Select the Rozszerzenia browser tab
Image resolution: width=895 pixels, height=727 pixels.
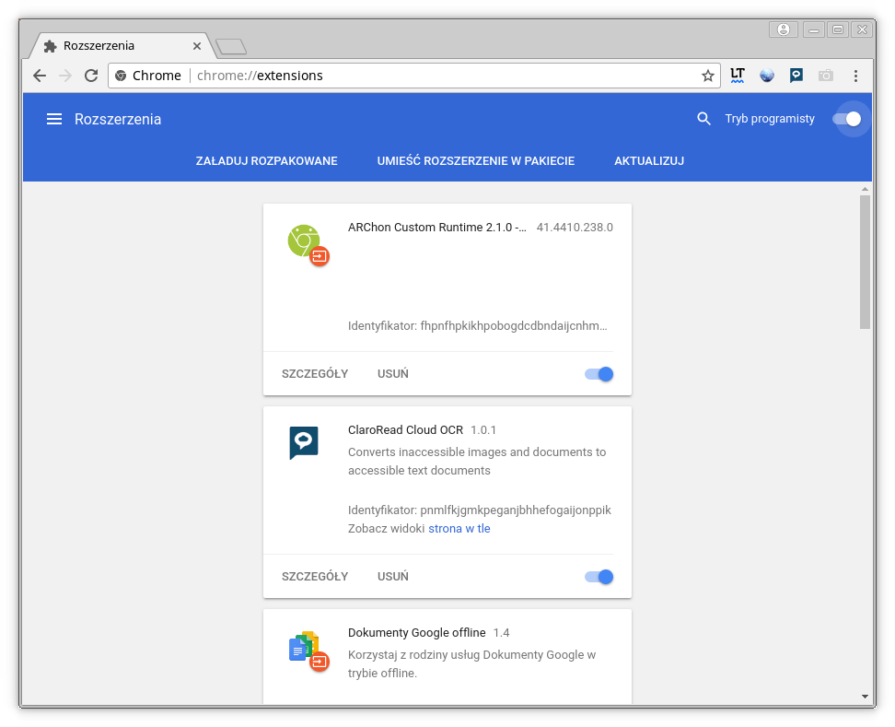click(120, 45)
